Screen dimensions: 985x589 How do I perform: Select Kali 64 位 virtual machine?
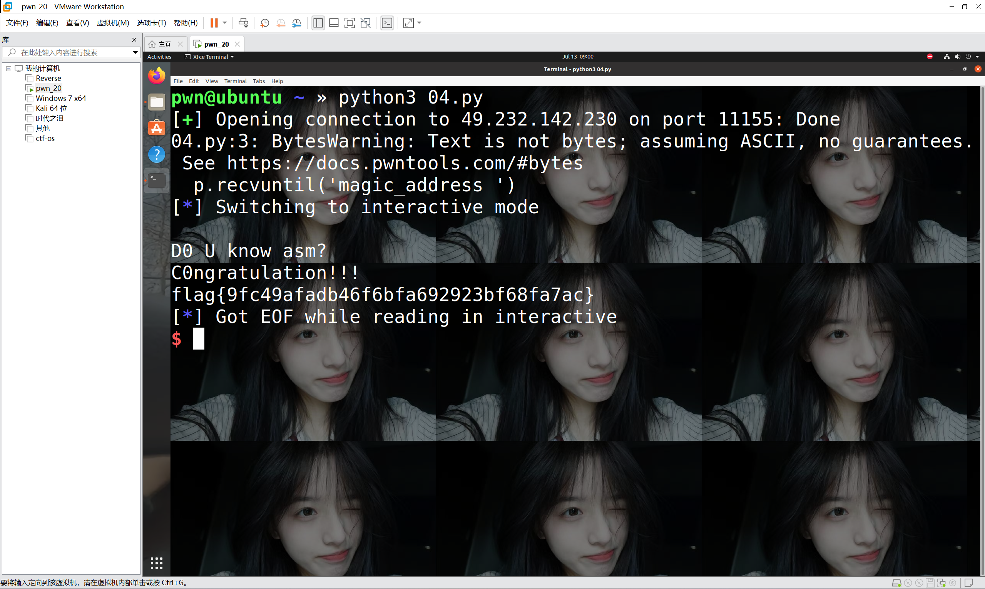coord(51,108)
